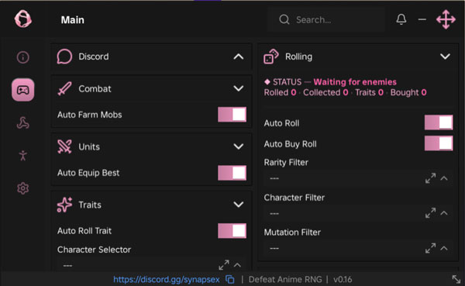Viewport: 465px width, 286px height.
Task: Click the Defeat Anime RNG label
Action: tap(285, 280)
